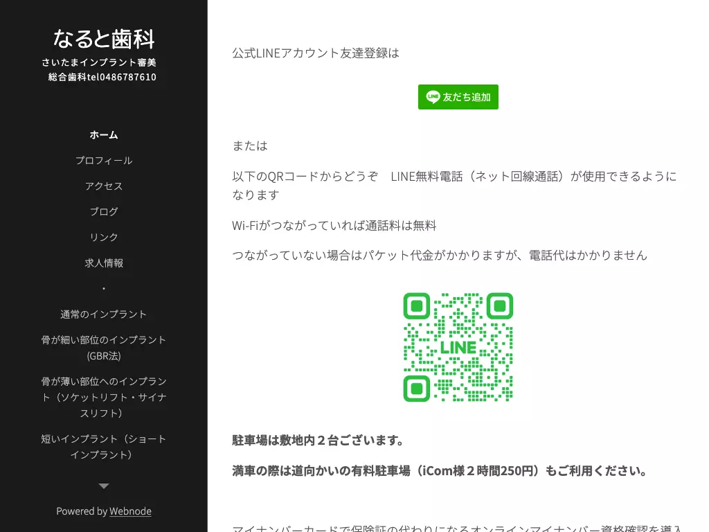Image resolution: width=709 pixels, height=532 pixels.
Task: Click the Powered by text
Action: [x=82, y=511]
